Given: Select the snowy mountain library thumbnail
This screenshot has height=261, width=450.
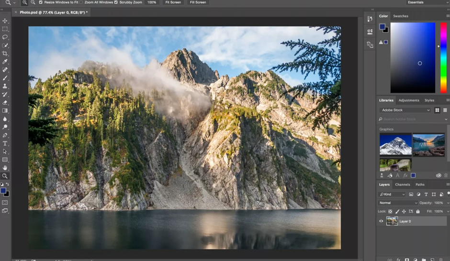Looking at the screenshot, I should click(x=395, y=144).
